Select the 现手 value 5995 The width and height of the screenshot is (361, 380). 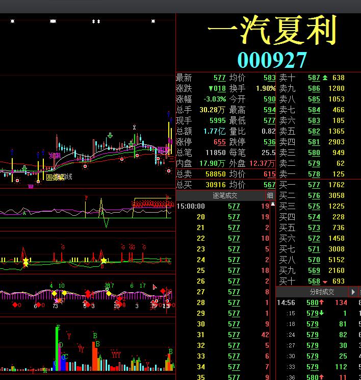pos(218,121)
